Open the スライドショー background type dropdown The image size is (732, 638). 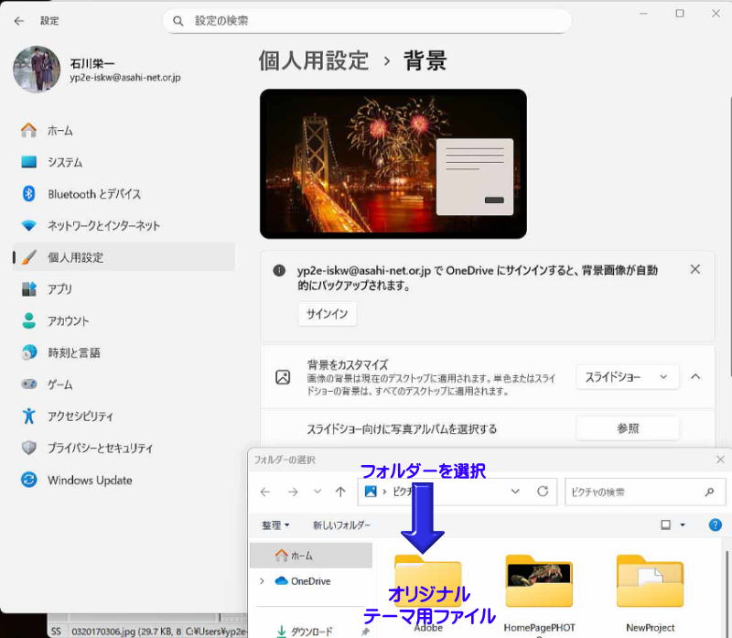(627, 376)
